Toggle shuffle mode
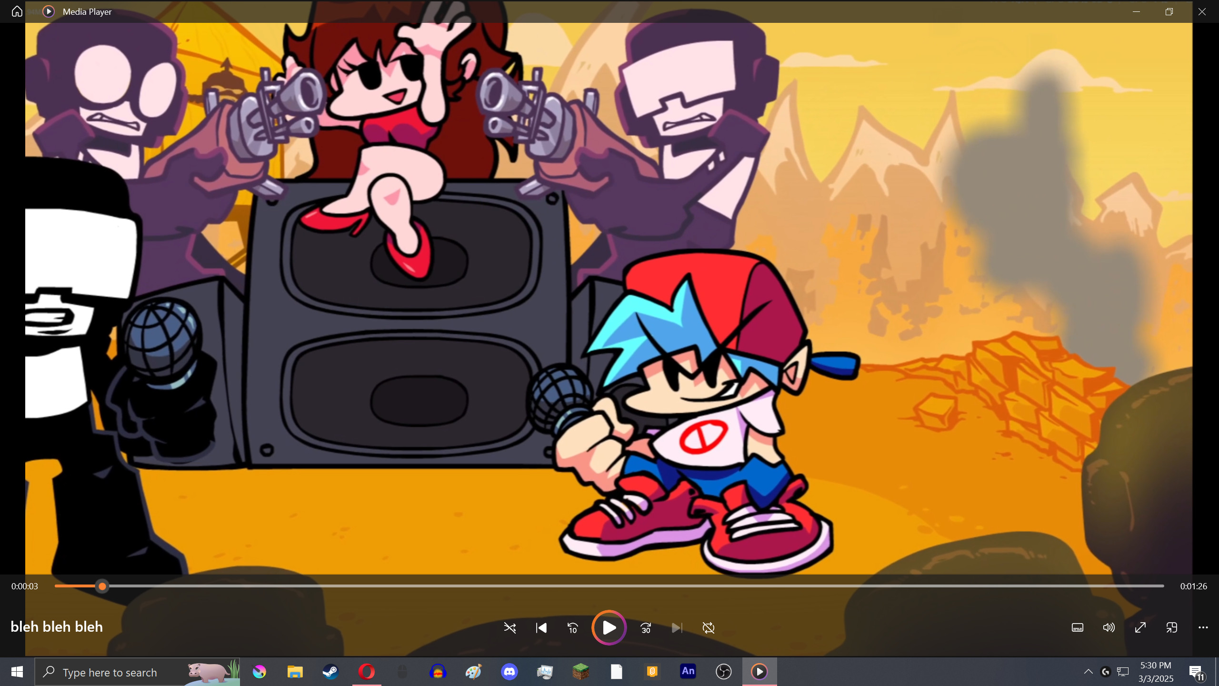 coord(510,628)
